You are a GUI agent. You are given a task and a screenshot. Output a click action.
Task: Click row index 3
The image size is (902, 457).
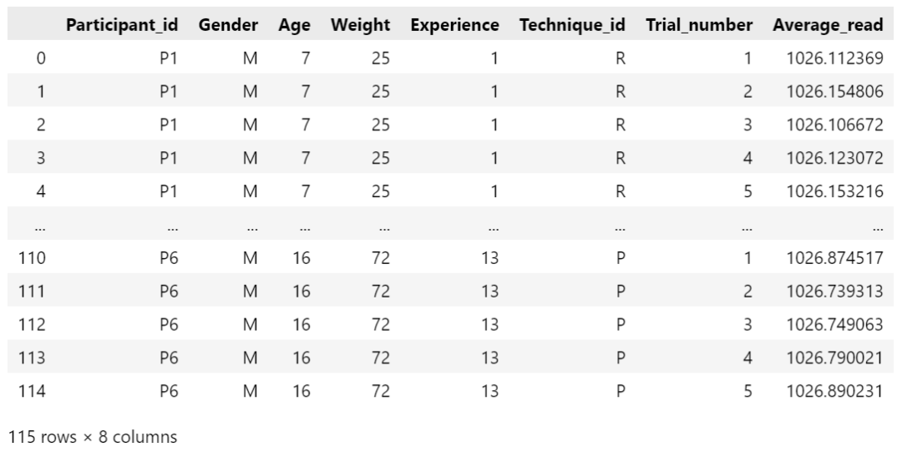click(x=41, y=158)
